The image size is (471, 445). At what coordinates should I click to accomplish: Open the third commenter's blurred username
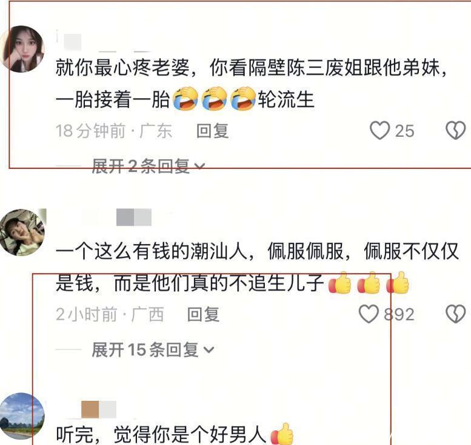point(99,409)
